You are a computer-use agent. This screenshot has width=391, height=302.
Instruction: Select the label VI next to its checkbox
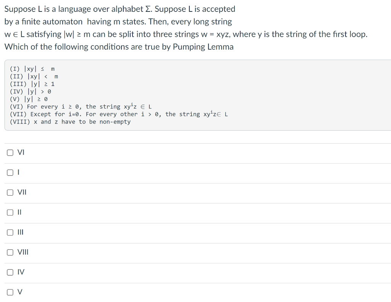[21, 152]
